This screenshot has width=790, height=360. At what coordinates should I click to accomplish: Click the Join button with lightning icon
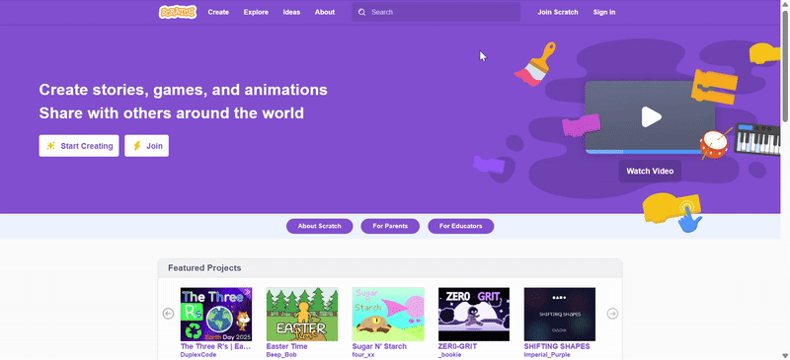tap(146, 146)
